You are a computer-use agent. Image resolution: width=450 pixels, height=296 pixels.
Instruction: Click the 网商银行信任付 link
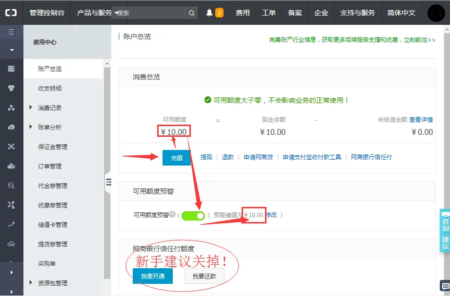[371, 157]
